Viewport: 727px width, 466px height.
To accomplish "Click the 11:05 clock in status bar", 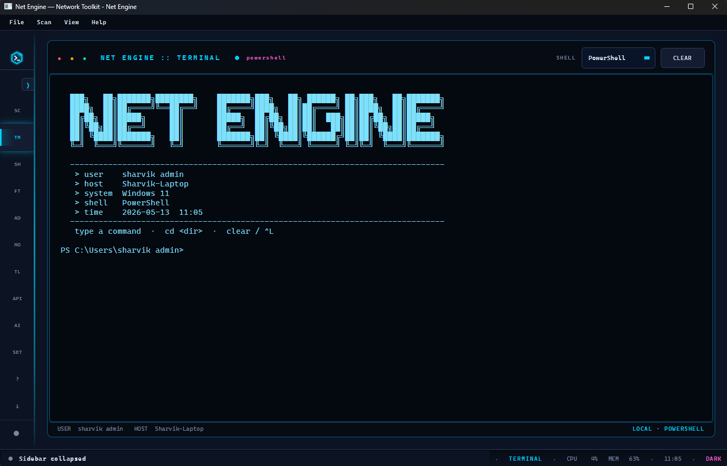I will [x=673, y=459].
